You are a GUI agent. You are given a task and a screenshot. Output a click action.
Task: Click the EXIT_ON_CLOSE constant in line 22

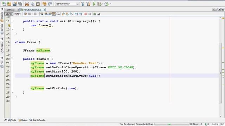click(x=120, y=67)
